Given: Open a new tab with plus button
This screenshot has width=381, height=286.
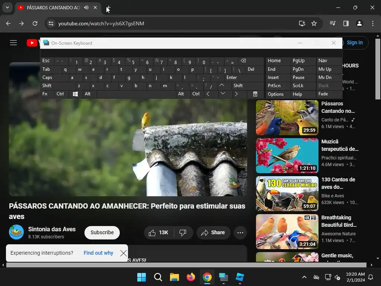Looking at the screenshot, I should click(108, 7).
